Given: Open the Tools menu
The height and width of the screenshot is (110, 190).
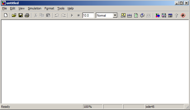Looking at the screenshot, I should [x=61, y=8].
